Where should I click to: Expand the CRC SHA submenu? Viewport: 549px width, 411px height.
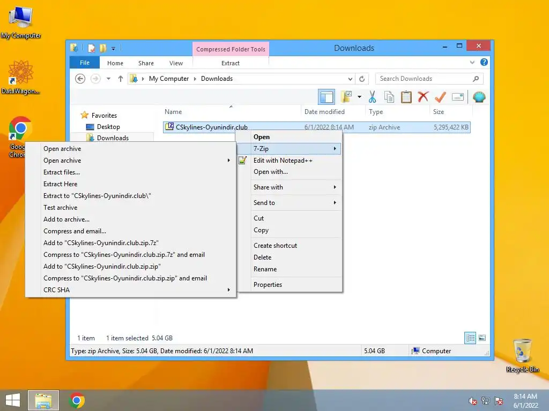tap(131, 290)
